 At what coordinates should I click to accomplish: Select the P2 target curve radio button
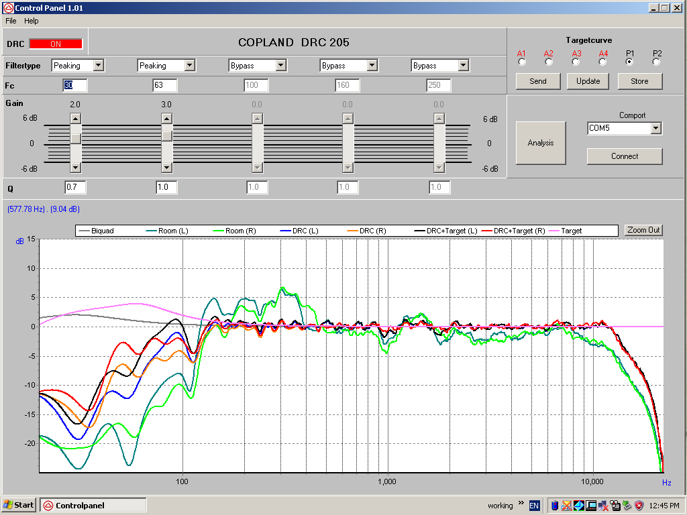656,62
